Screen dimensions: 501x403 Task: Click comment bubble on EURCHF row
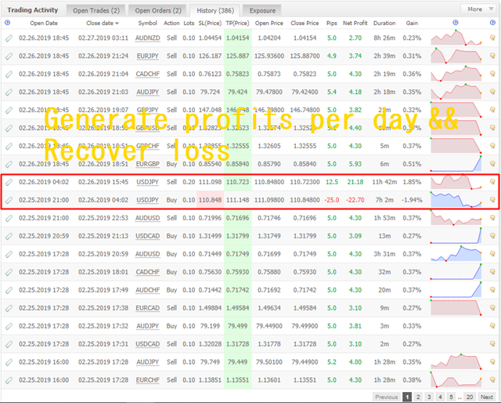coord(492,379)
